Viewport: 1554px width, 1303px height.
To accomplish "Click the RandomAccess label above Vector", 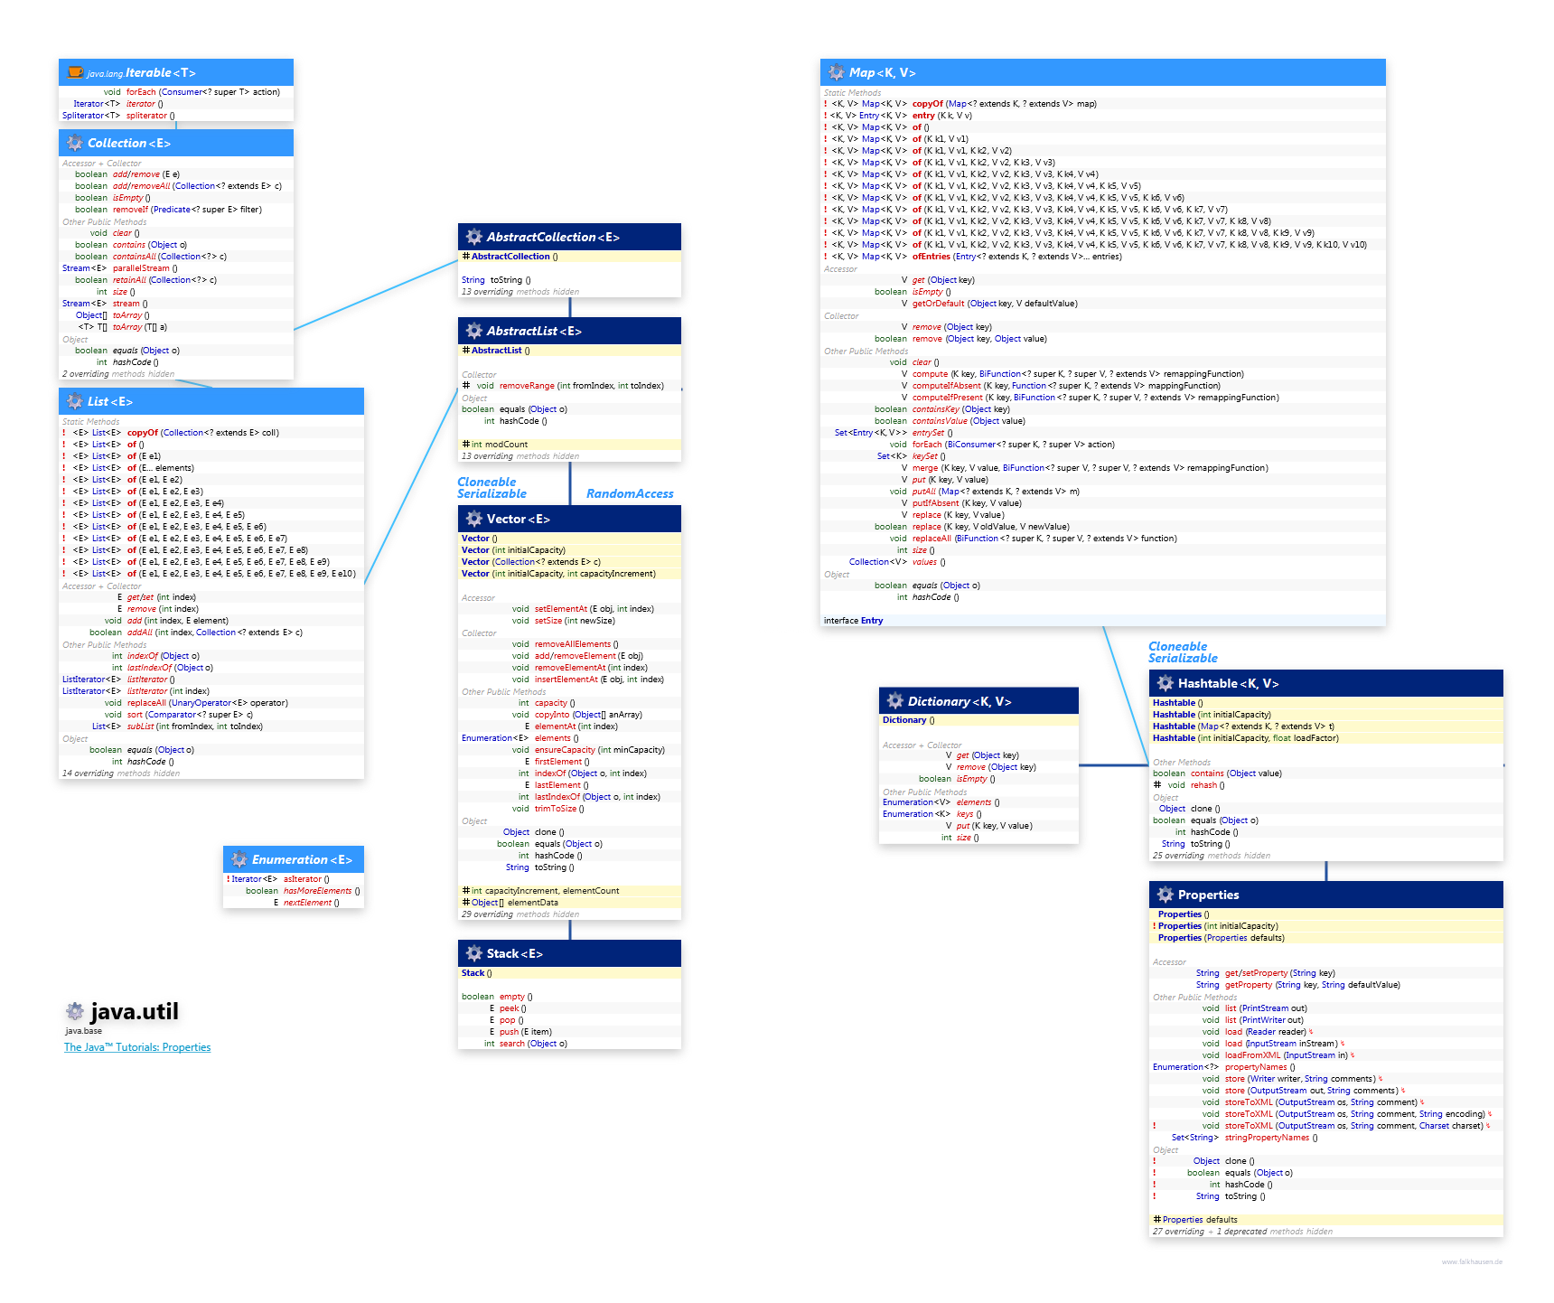I will pos(630,493).
